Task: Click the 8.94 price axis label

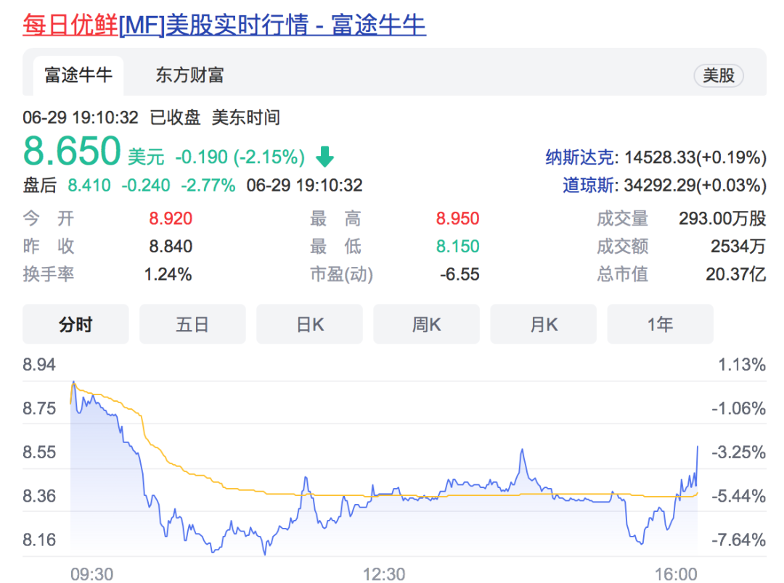Action: 39,364
